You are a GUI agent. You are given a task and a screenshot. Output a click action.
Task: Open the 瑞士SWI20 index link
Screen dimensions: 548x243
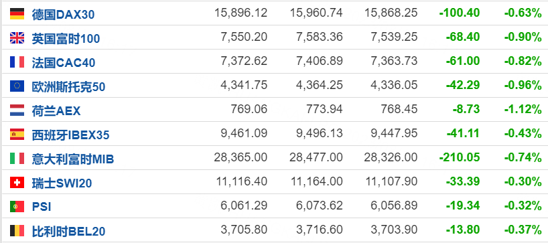tap(62, 183)
